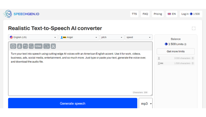Expand the speed dropdown
This screenshot has height=117, width=206.
[139, 37]
